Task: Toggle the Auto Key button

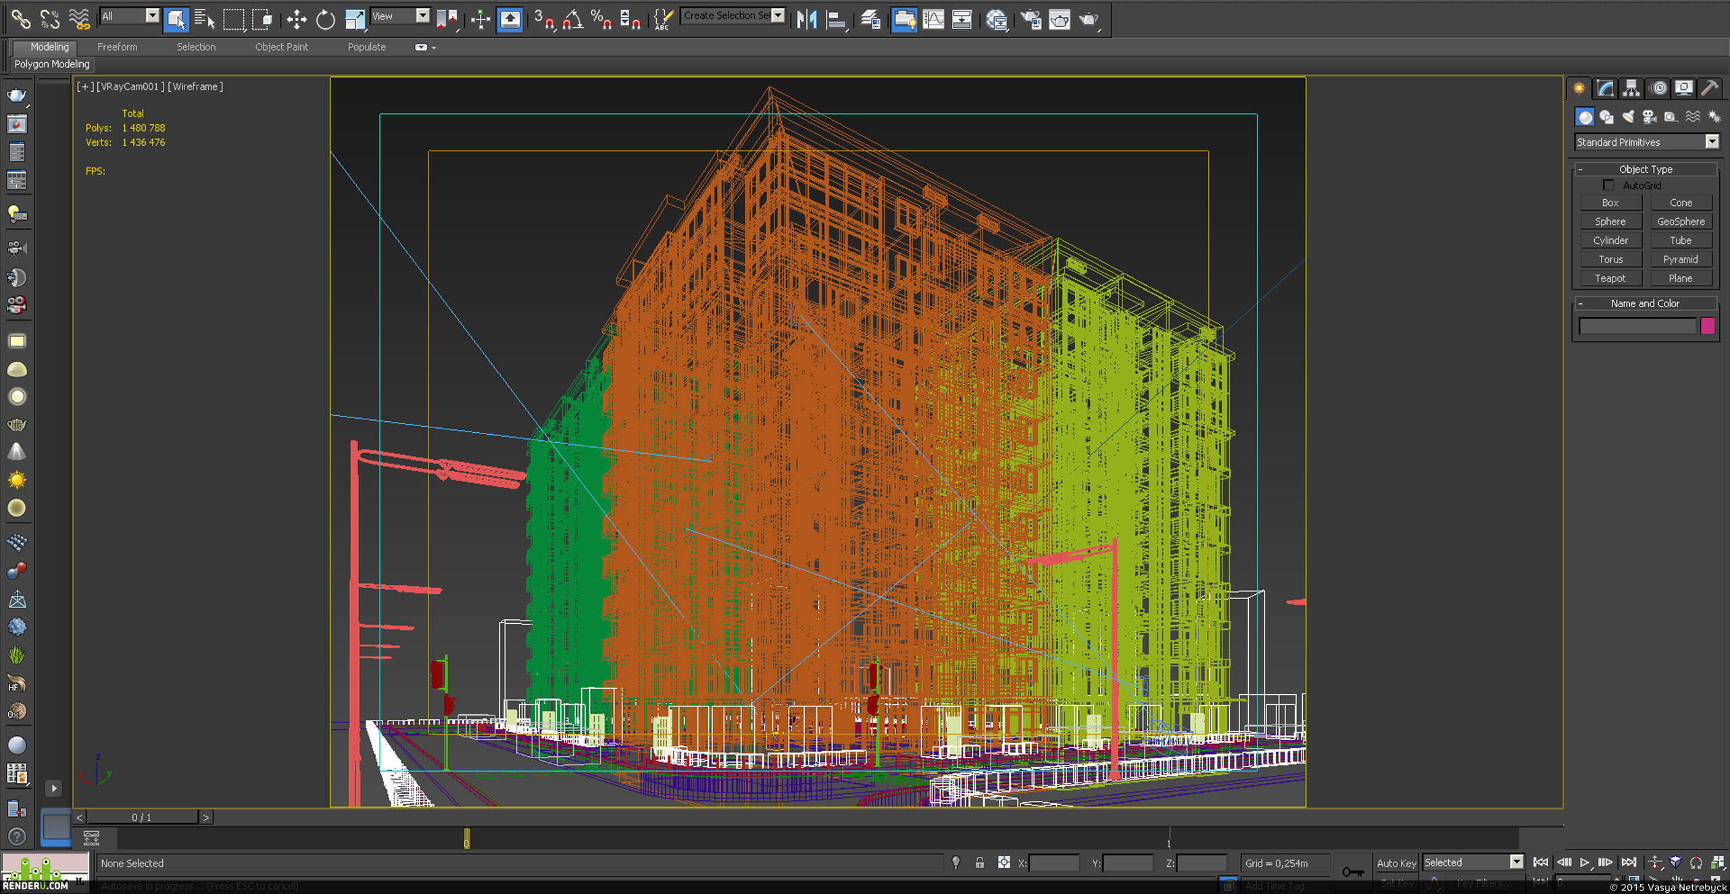Action: coord(1396,863)
